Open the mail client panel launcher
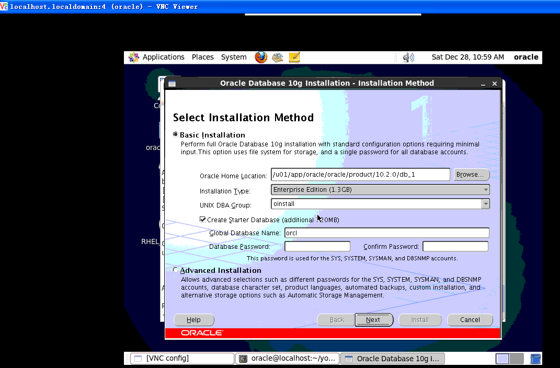The height and width of the screenshot is (368, 560). (278, 57)
